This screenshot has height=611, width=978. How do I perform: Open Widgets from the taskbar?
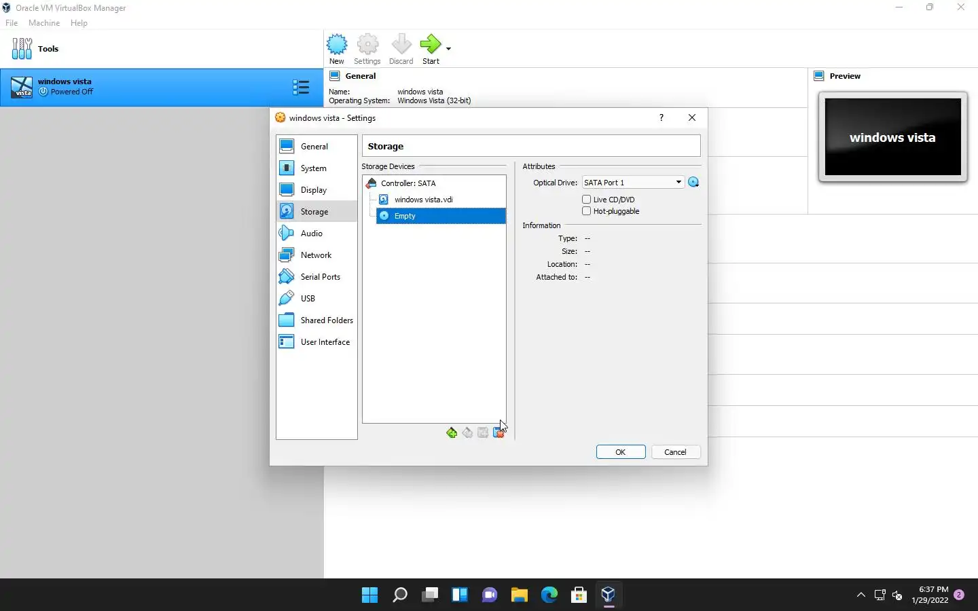tap(460, 595)
